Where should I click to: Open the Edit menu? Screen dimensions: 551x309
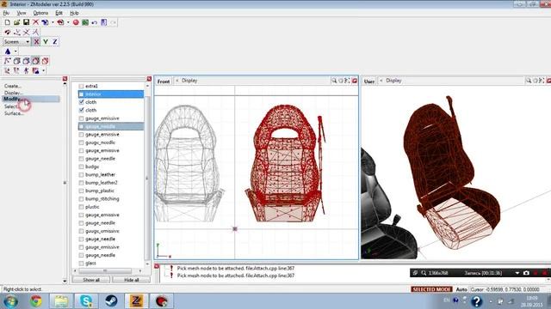(59, 13)
